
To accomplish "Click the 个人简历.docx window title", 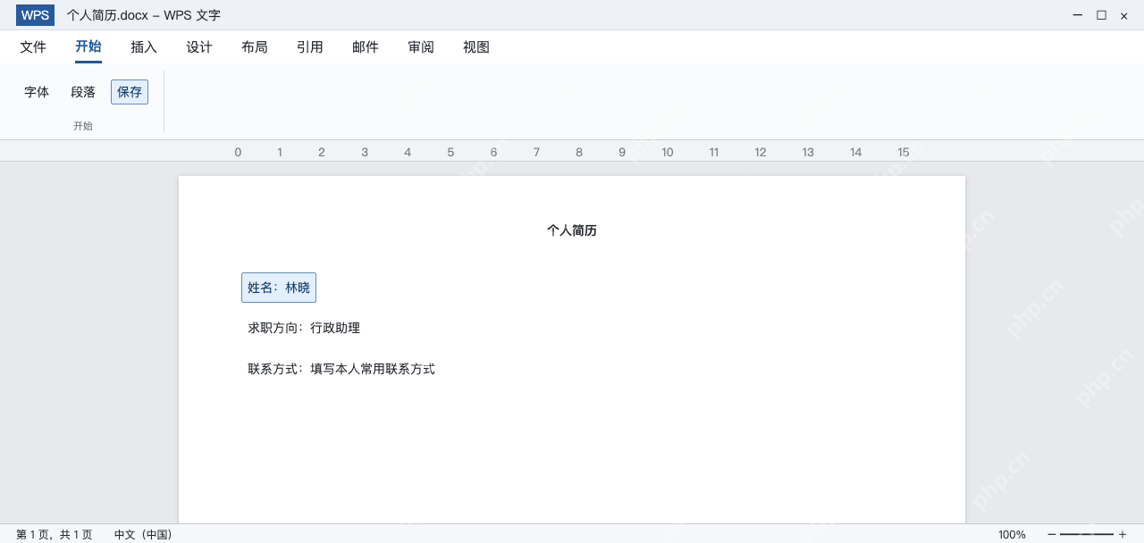I will pyautogui.click(x=144, y=15).
